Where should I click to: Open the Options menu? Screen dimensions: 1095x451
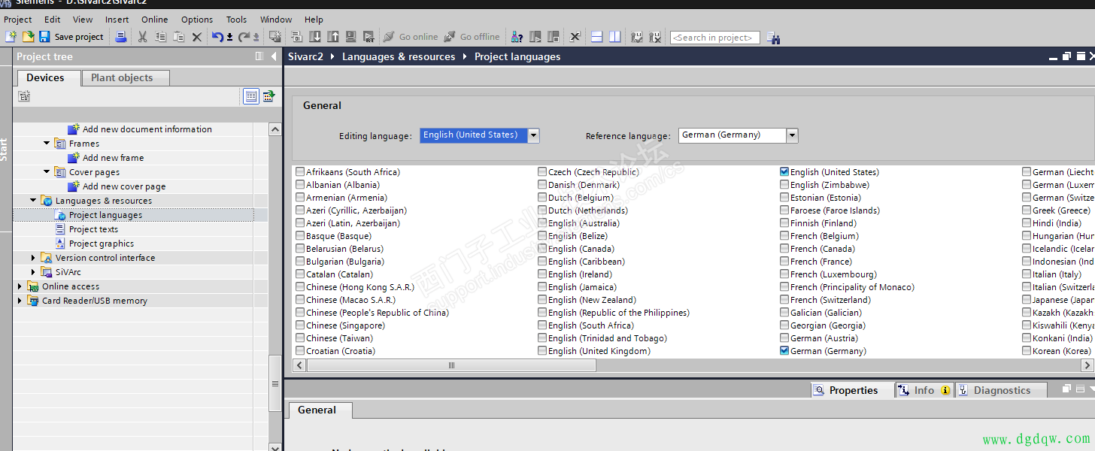[x=197, y=20]
